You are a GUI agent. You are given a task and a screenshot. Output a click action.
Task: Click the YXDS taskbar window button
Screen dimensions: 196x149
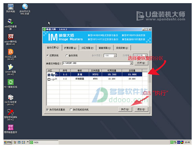(44, 142)
